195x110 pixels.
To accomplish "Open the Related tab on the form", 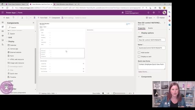I will 45,27.
